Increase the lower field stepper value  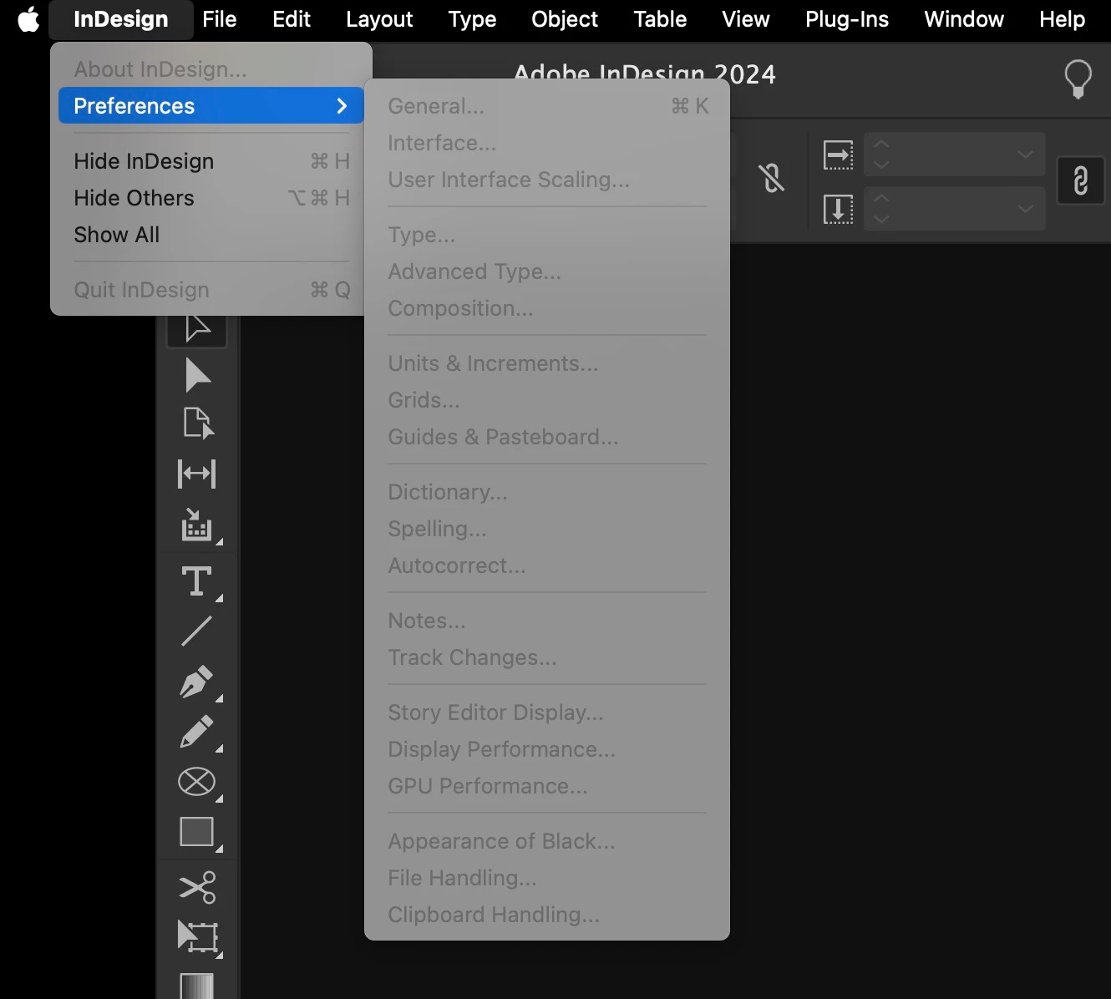pos(881,199)
